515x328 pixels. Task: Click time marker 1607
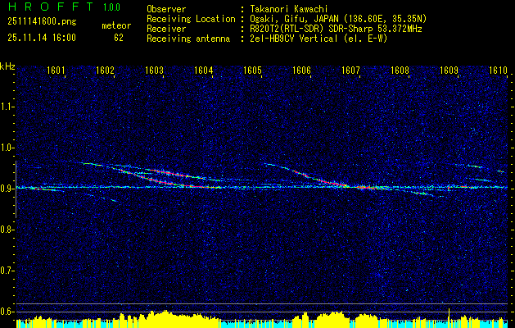350,71
